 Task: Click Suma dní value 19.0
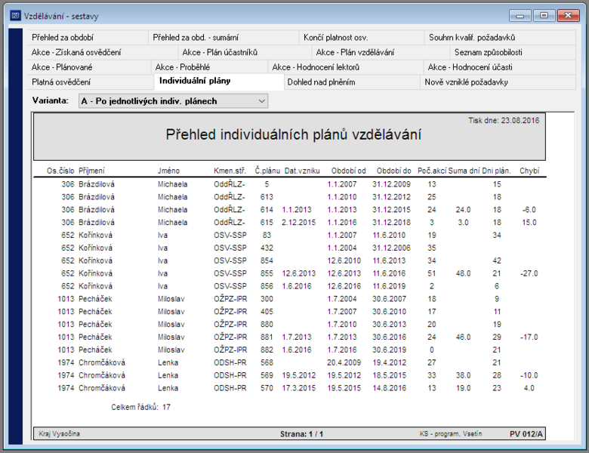463,388
